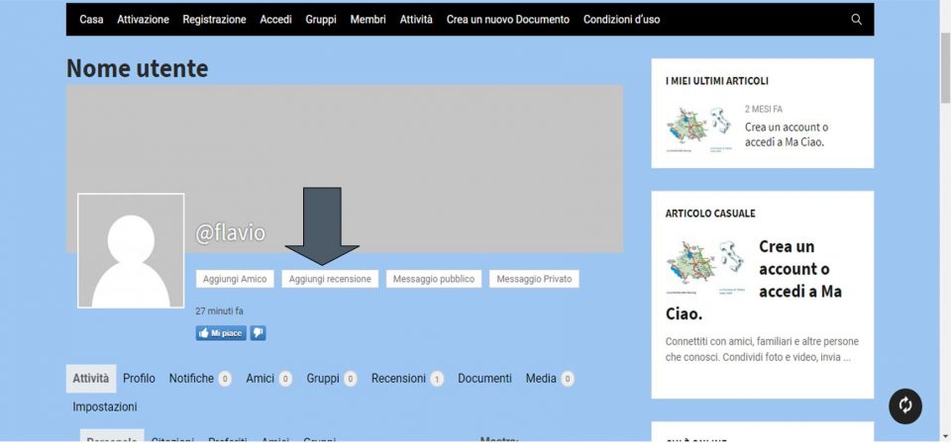The image size is (951, 443).
Task: Open the latest article map thumbnail
Action: [699, 128]
